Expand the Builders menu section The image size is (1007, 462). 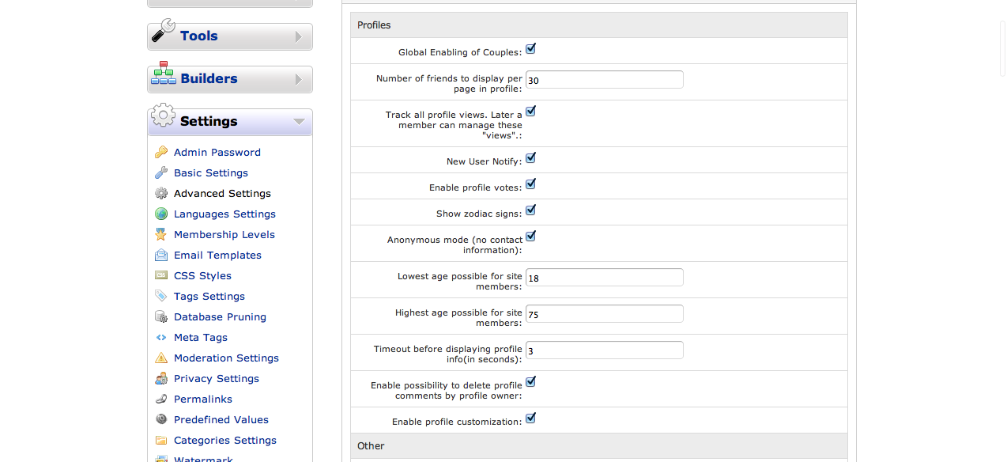pyautogui.click(x=230, y=79)
